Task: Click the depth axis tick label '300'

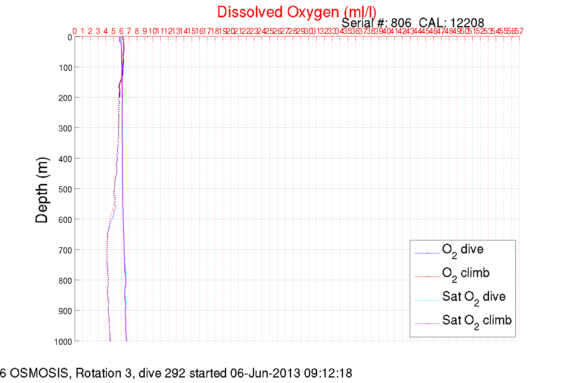Action: [x=66, y=128]
